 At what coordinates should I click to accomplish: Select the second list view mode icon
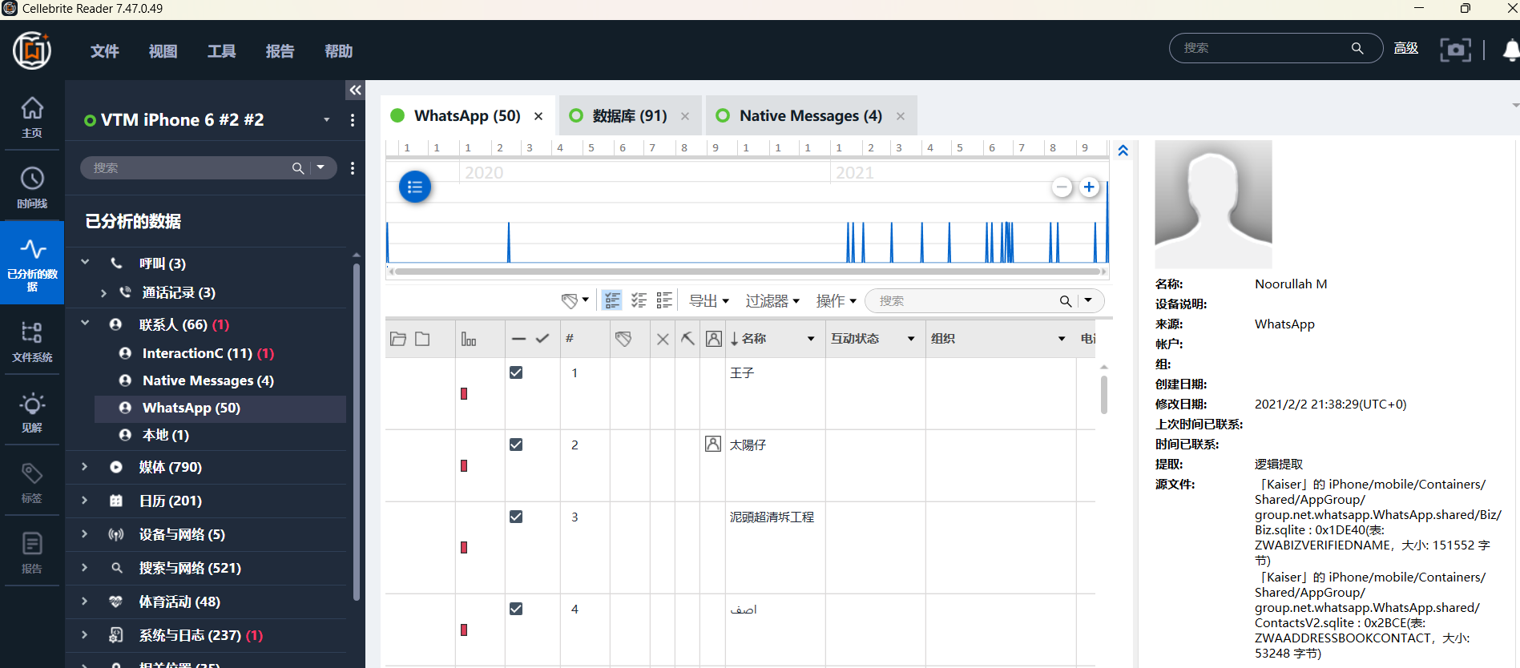[x=639, y=300]
